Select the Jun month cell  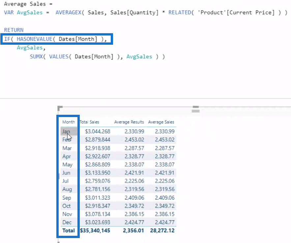tap(66, 173)
